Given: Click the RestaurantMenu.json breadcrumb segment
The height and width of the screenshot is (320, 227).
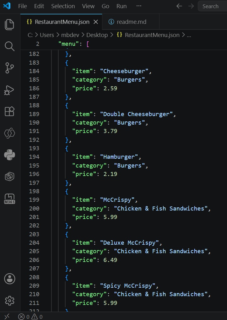Looking at the screenshot, I should (x=152, y=35).
